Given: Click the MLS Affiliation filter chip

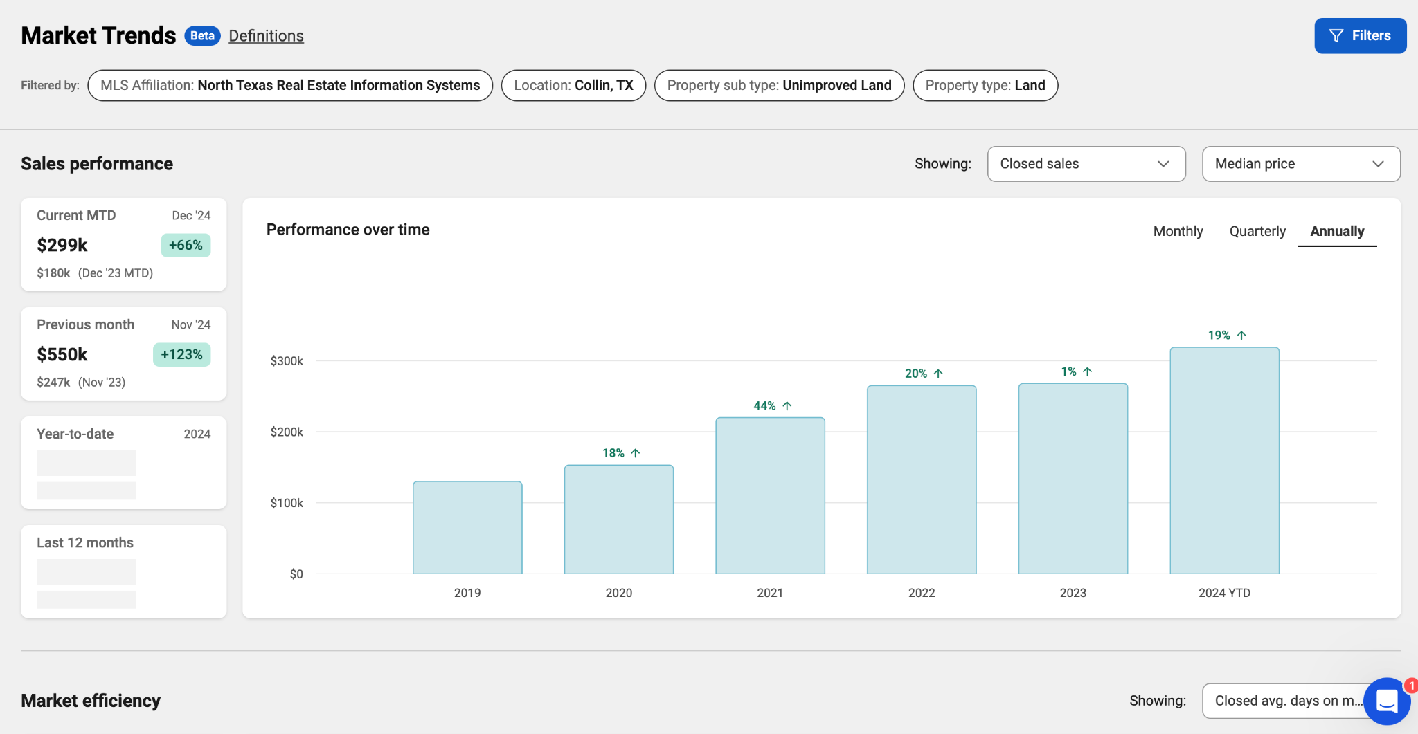Looking at the screenshot, I should tap(290, 86).
